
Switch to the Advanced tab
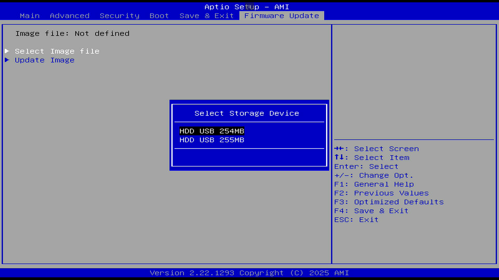point(69,16)
